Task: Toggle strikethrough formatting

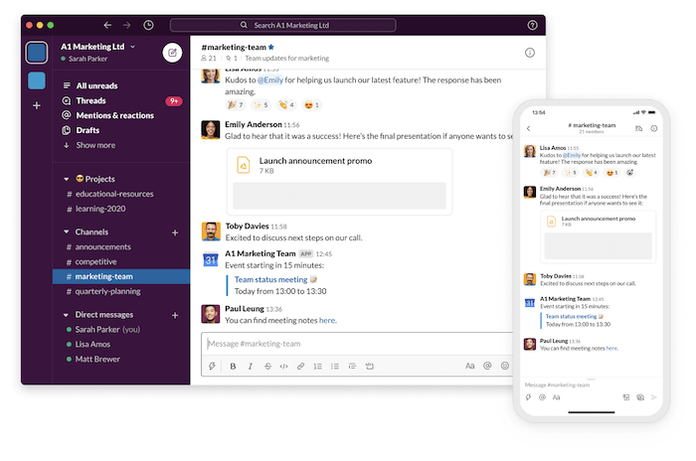Action: click(267, 366)
